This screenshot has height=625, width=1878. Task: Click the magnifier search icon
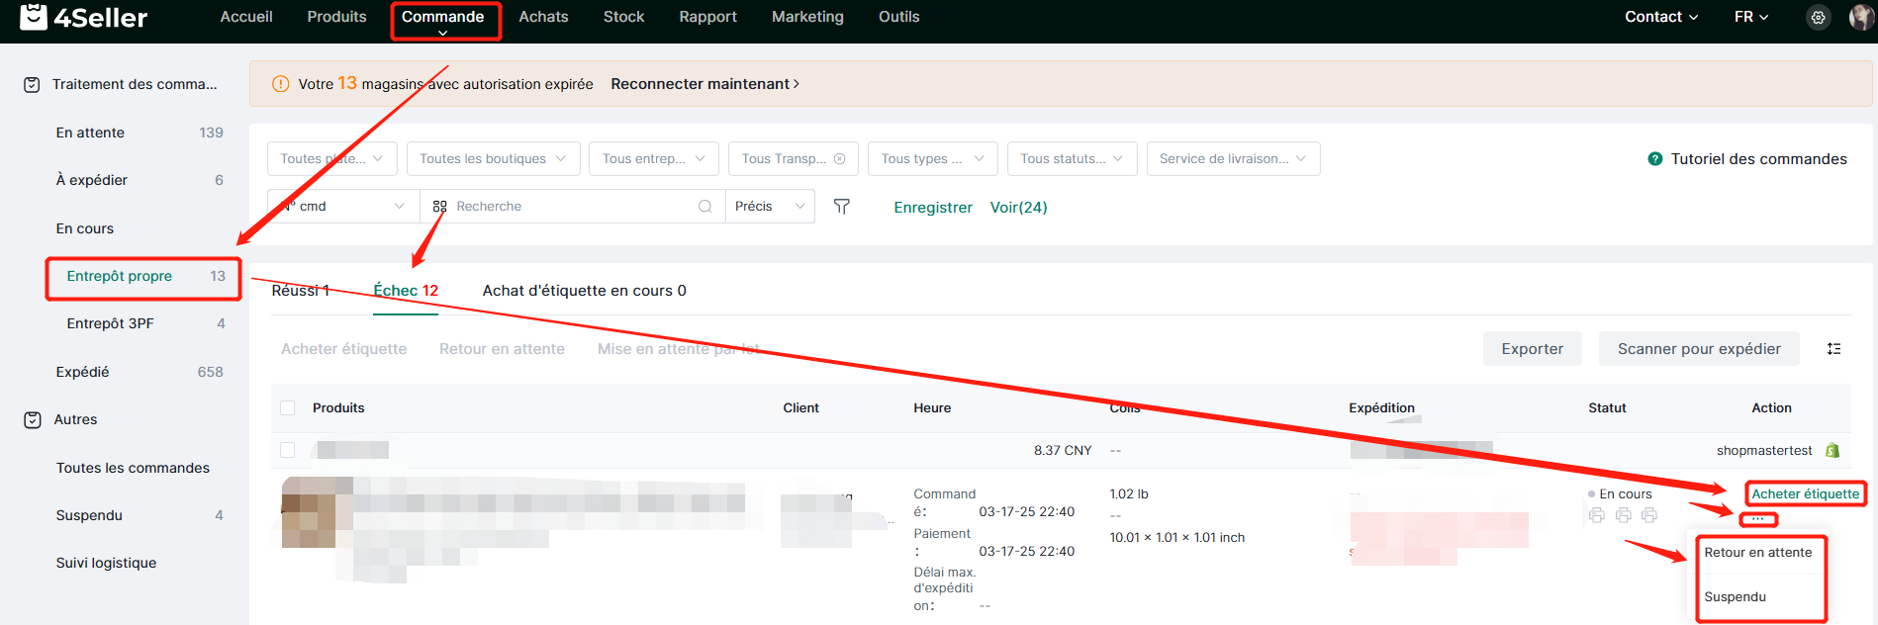704,207
